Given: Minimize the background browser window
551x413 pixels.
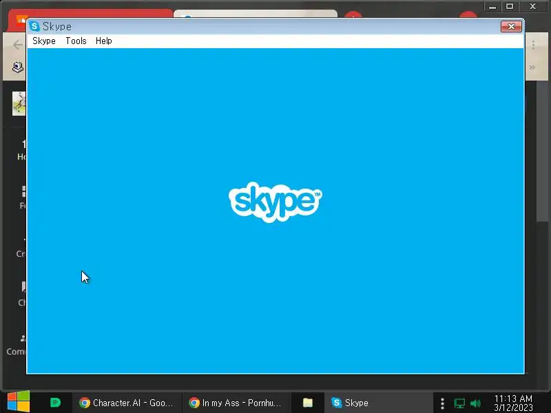Looking at the screenshot, I should click(x=492, y=7).
